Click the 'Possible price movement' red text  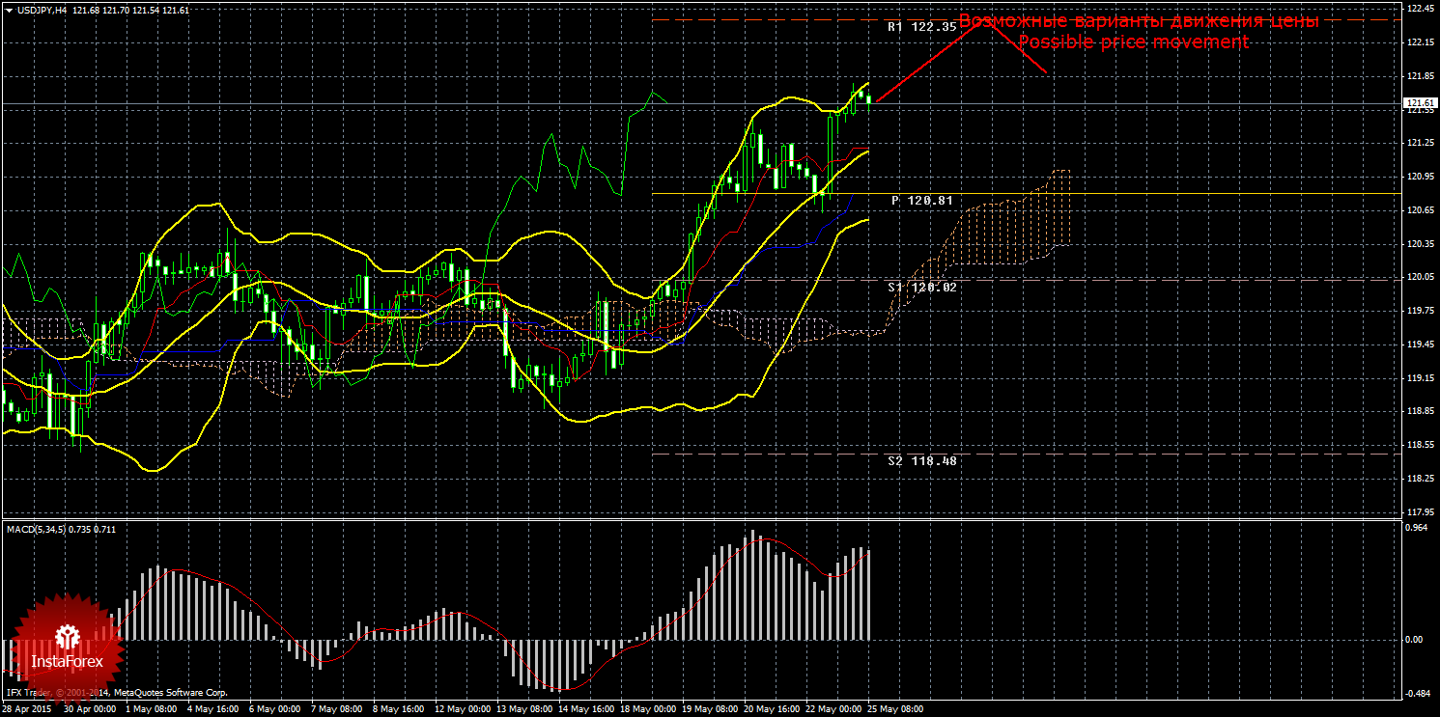[x=1134, y=42]
